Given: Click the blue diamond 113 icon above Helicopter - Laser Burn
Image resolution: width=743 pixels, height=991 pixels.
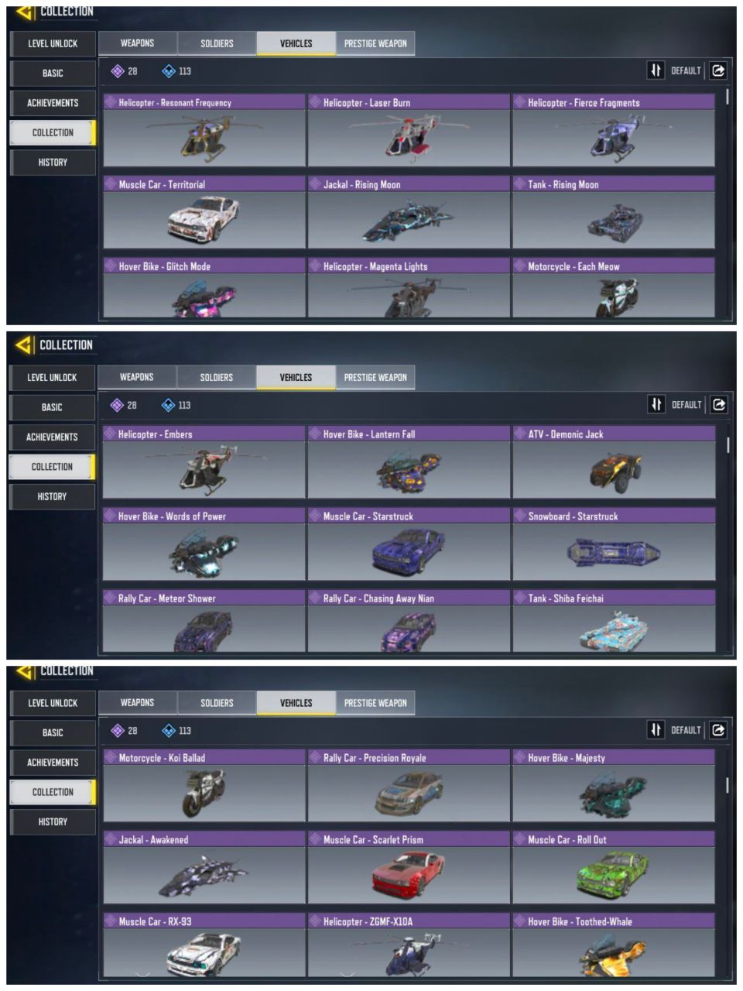Looking at the screenshot, I should coord(168,71).
